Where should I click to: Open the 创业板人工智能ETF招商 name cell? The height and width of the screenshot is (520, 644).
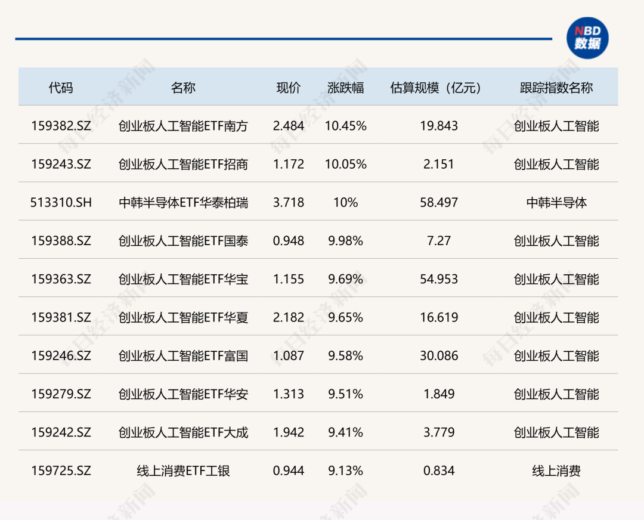click(x=183, y=164)
